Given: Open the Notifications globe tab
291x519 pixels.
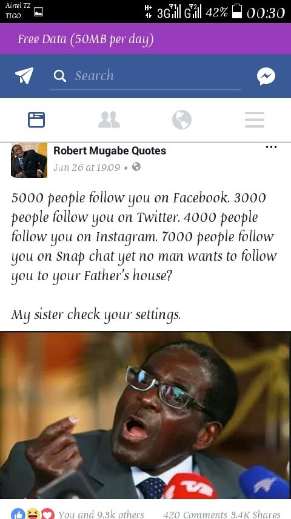Looking at the screenshot, I should point(182,120).
